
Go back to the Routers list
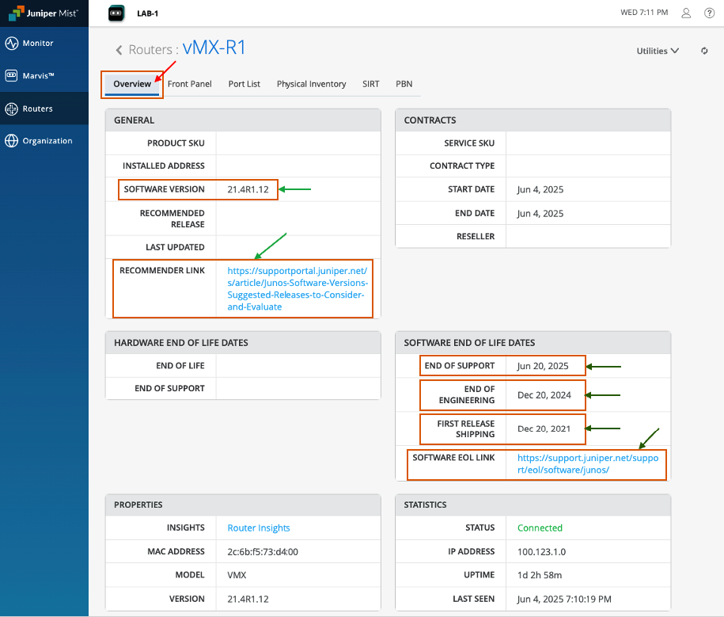(x=119, y=50)
